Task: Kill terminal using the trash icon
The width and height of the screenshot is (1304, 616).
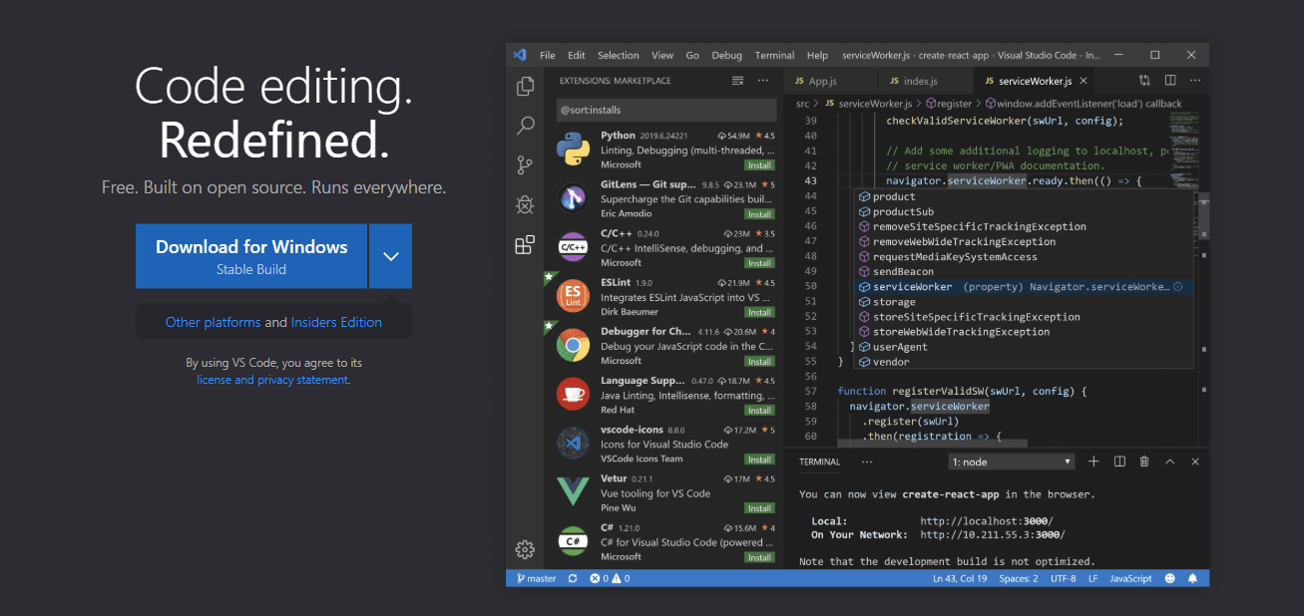Action: 1144,462
